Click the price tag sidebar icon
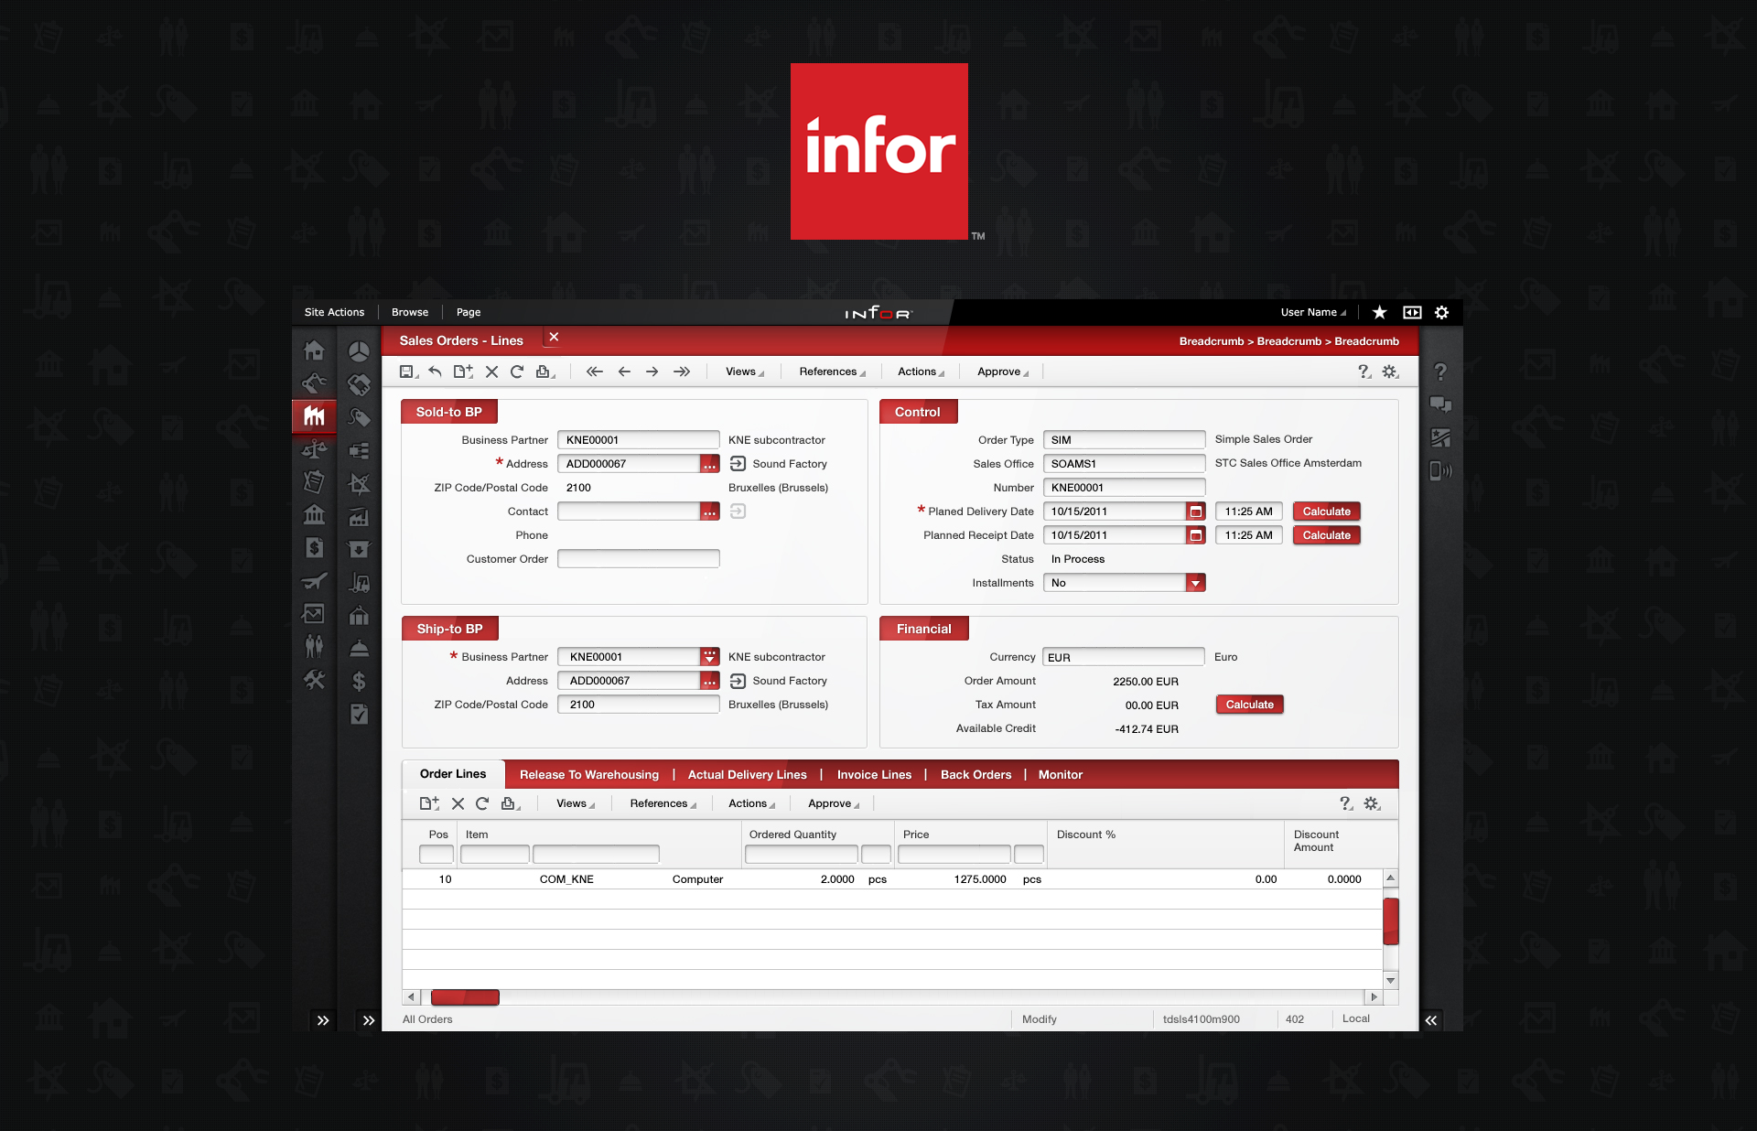Viewport: 1757px width, 1131px height. tap(359, 417)
